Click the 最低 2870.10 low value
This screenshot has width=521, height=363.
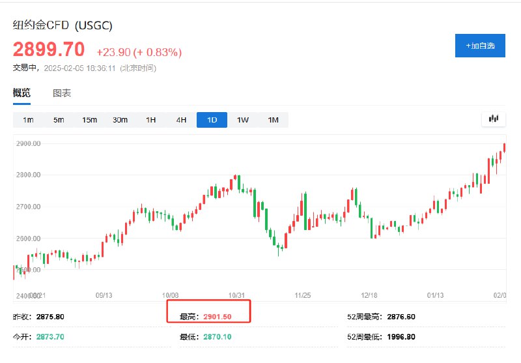(218, 337)
